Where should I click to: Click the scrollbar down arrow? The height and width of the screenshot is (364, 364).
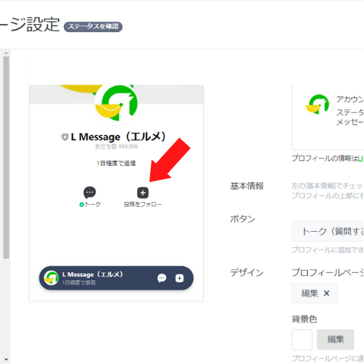[6, 360]
